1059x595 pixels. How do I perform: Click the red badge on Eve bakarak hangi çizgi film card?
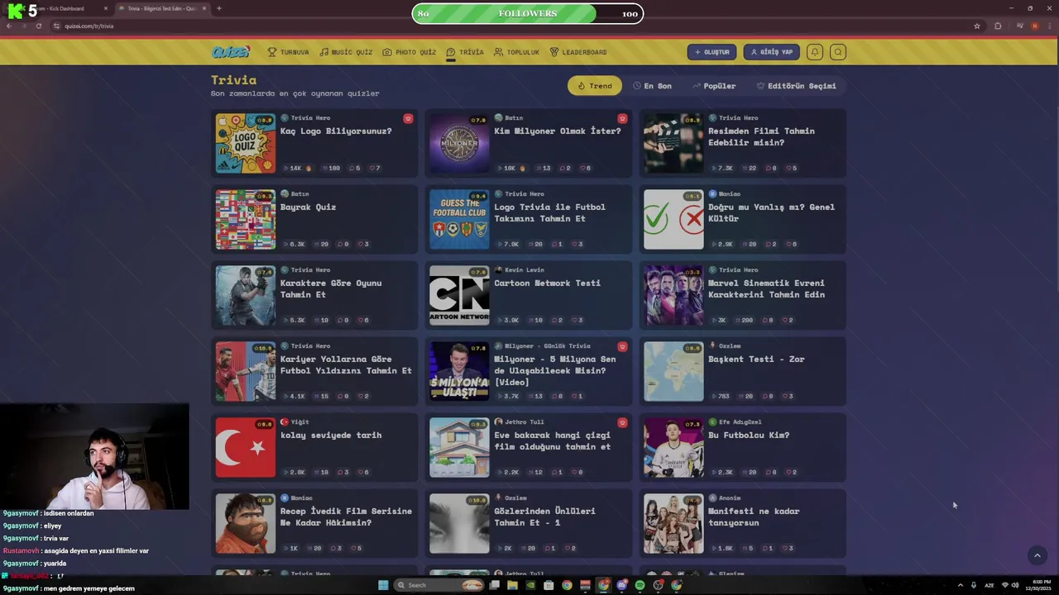pos(622,422)
